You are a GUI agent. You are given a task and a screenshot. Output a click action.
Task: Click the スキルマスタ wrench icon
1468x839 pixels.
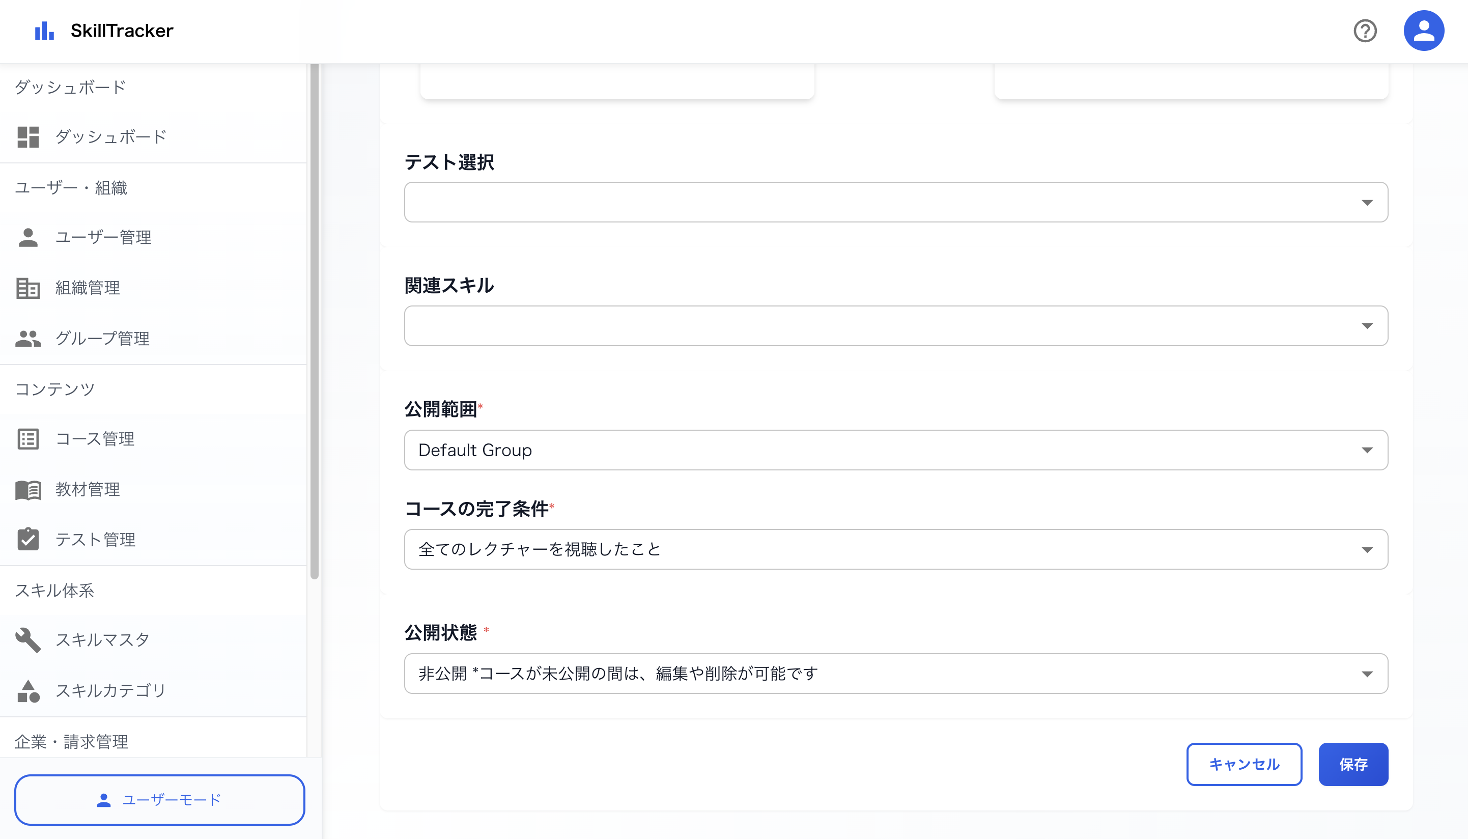pos(27,639)
